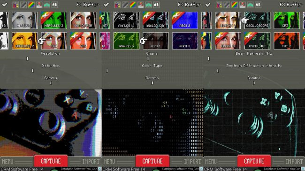The image size is (305, 171).
Task: Select the dark ASCII 3 filter thumbnail
Action: tap(185, 41)
